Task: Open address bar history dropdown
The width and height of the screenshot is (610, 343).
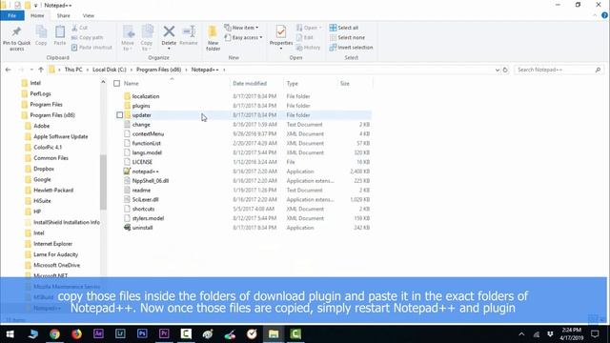Action: tap(498, 70)
